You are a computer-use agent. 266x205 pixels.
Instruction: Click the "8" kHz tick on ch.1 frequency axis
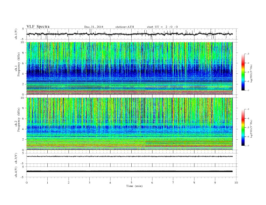click(x=23, y=53)
